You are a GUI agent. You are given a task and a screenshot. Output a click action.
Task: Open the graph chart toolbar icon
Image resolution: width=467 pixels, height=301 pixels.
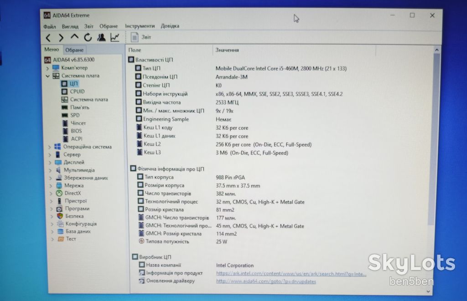click(114, 37)
